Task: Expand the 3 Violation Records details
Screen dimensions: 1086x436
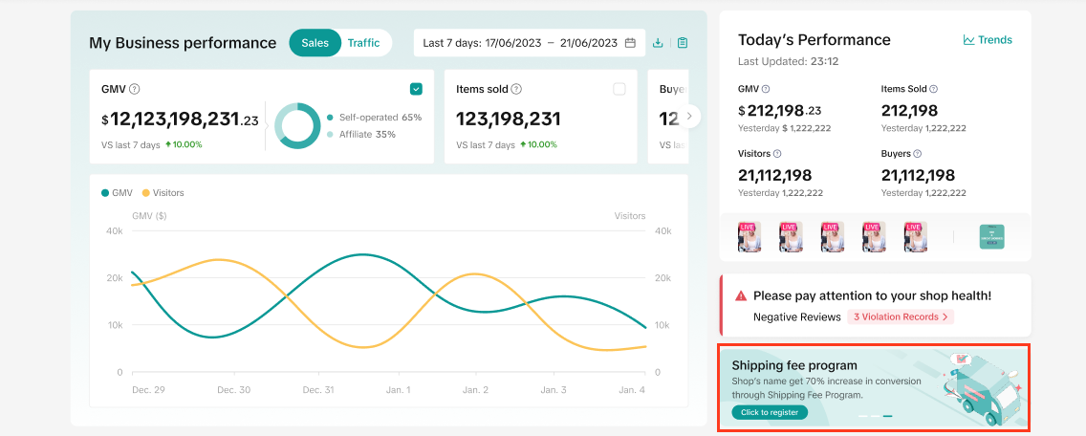Action: 901,316
